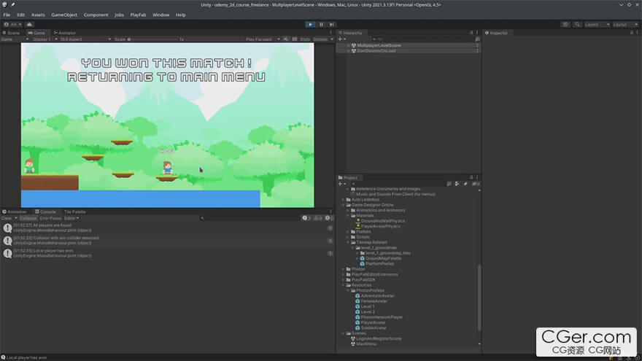642x361 pixels.
Task: Select the GroundAndWallPhysics material
Action: tap(382, 221)
